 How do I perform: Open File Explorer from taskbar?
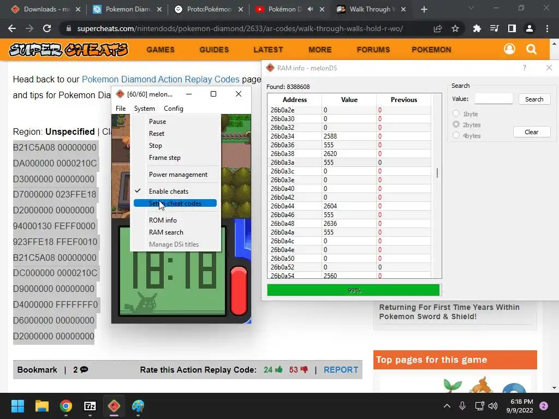(x=41, y=406)
